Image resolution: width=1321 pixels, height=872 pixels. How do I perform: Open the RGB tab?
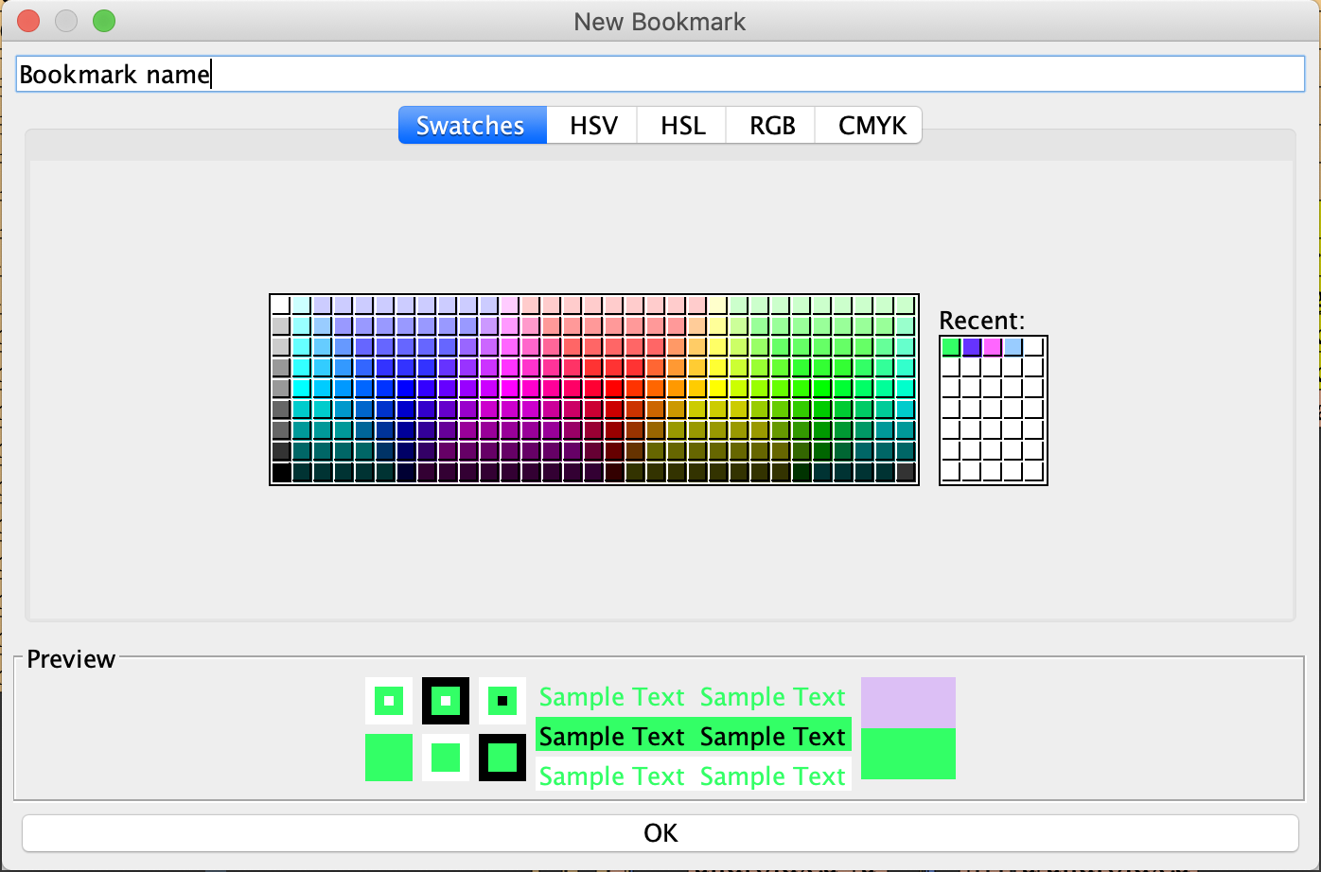click(x=769, y=125)
